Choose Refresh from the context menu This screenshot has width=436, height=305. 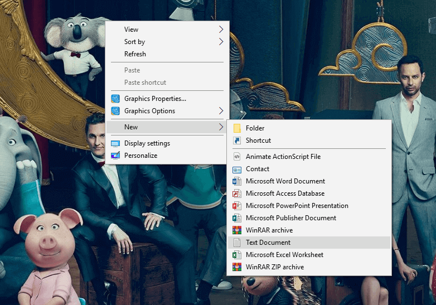coord(167,54)
